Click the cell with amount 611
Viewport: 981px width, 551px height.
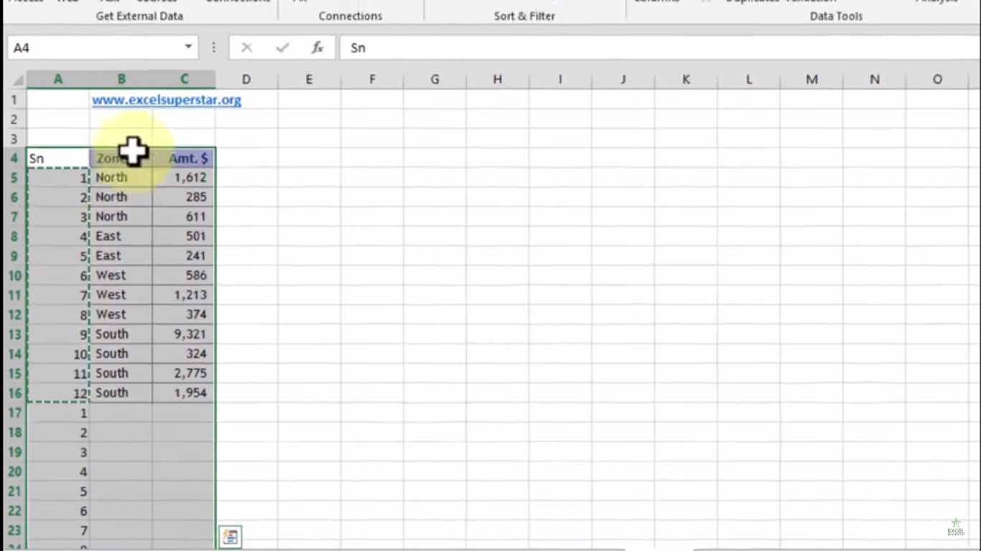click(184, 217)
